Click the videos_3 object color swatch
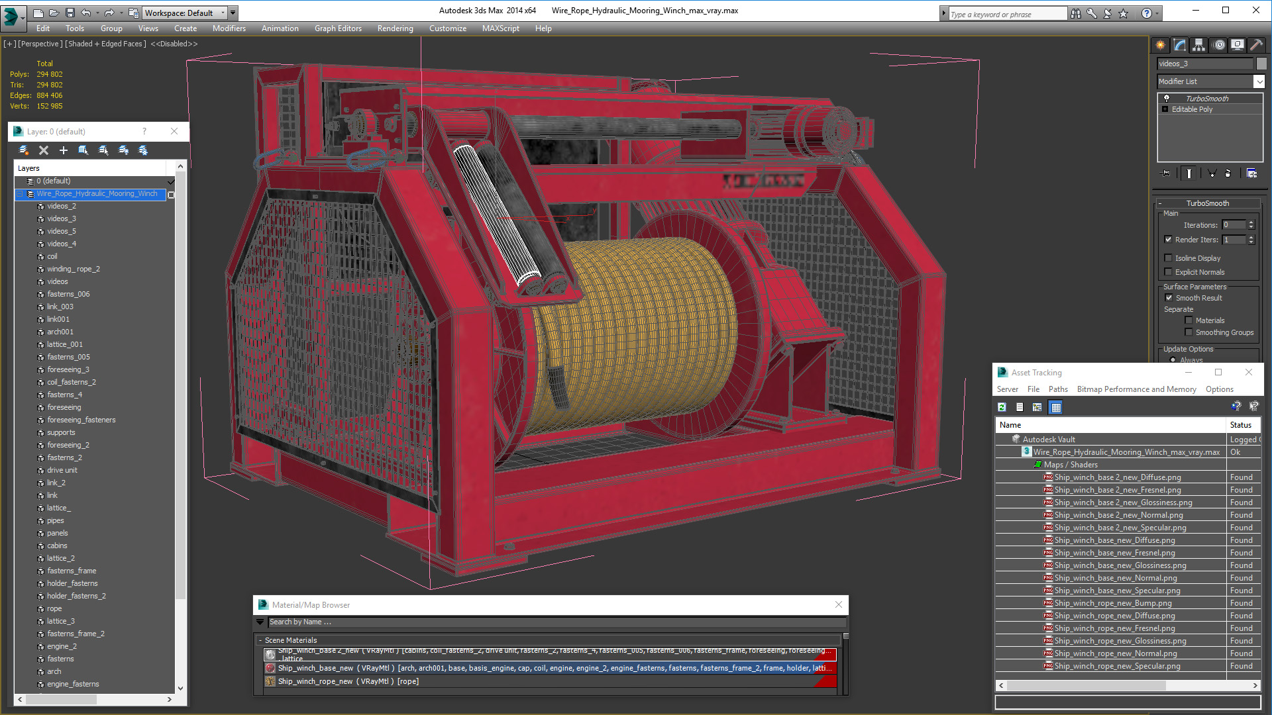The height and width of the screenshot is (715, 1272). tap(1261, 64)
